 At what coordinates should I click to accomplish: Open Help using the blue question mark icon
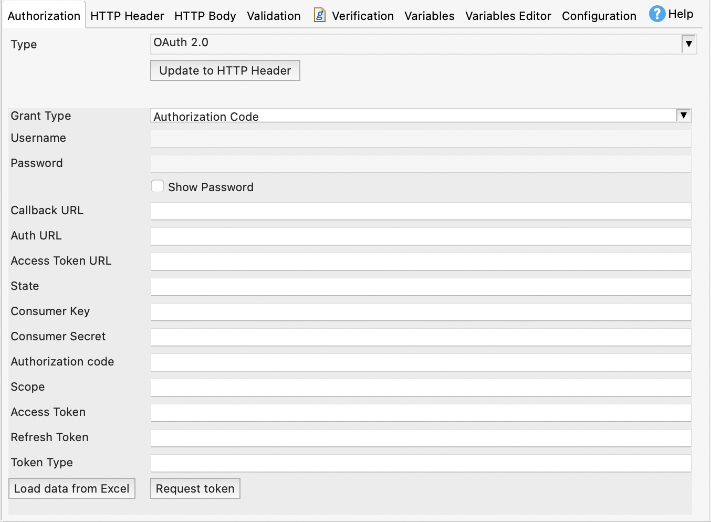click(x=657, y=14)
